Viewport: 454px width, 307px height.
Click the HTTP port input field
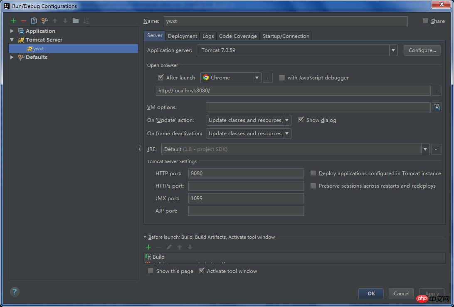pos(246,173)
